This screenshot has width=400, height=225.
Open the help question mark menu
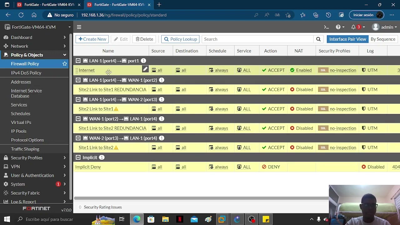click(340, 27)
